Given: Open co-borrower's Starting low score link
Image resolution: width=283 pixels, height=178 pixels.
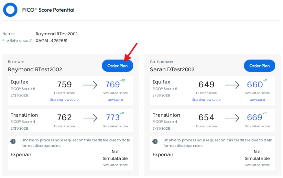Looking at the screenshot, I should pos(206,100).
